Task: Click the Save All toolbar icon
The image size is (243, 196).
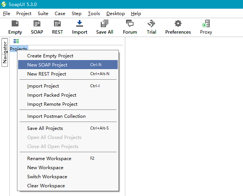Action: [x=105, y=23]
